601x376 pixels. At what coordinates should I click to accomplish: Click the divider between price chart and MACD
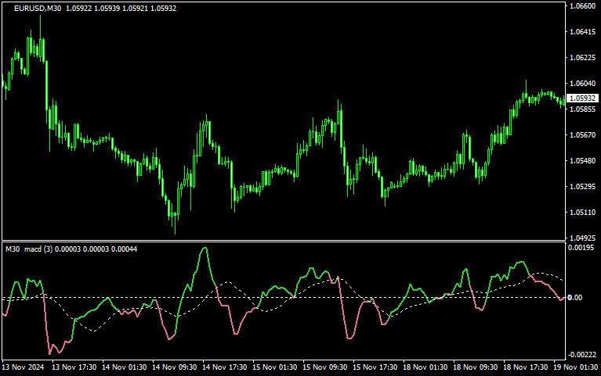[282, 240]
